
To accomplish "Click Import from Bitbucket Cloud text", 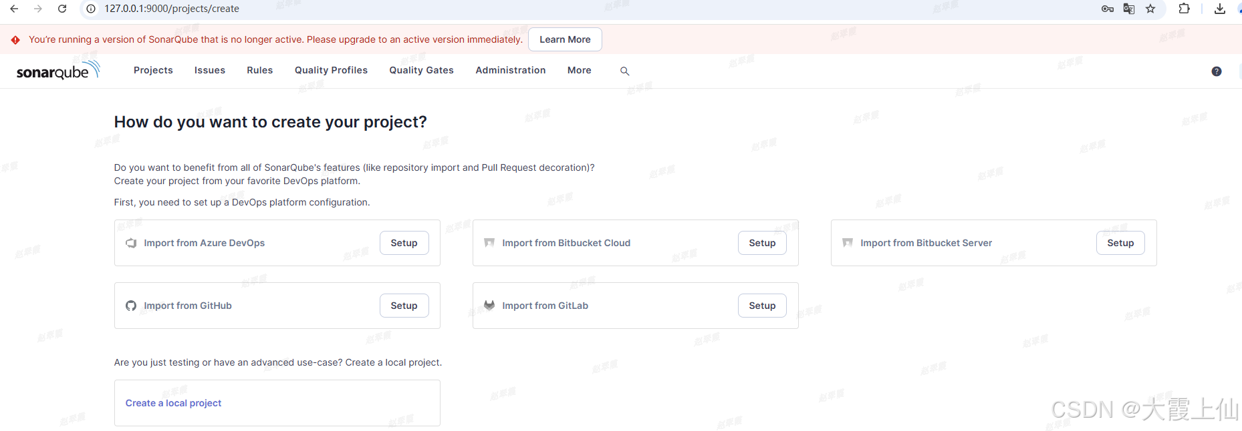I will 566,243.
